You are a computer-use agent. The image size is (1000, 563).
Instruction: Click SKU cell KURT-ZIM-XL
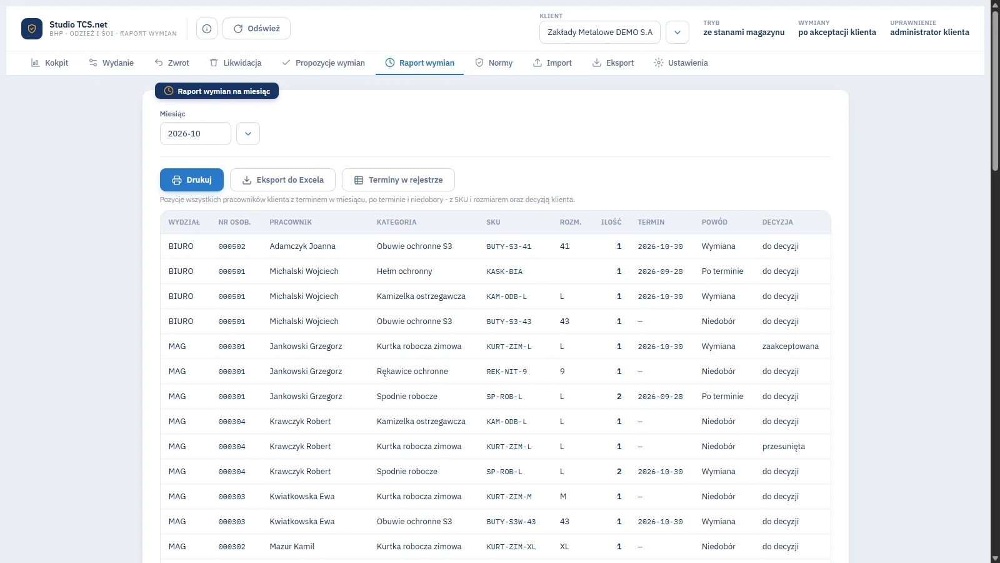pyautogui.click(x=511, y=547)
